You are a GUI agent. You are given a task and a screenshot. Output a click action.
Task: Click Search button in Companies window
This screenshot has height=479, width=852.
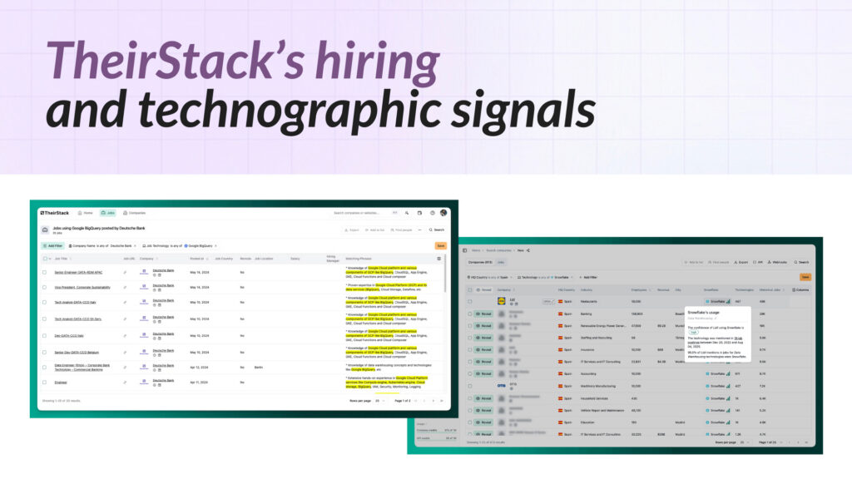[801, 262]
